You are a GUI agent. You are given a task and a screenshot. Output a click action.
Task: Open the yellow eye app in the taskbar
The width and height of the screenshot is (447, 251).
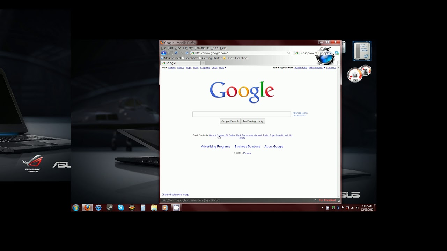tap(132, 208)
